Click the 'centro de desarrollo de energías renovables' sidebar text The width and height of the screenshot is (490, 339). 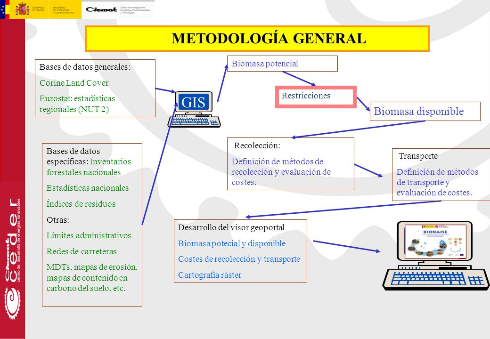click(18, 240)
